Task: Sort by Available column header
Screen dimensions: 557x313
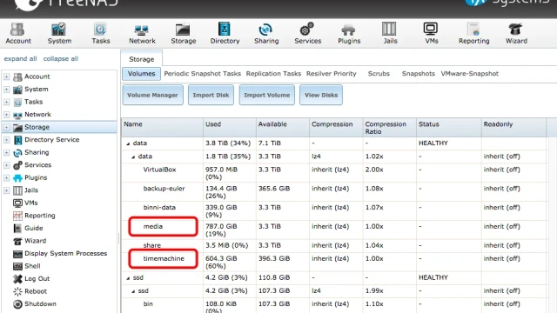Action: pyautogui.click(x=283, y=128)
